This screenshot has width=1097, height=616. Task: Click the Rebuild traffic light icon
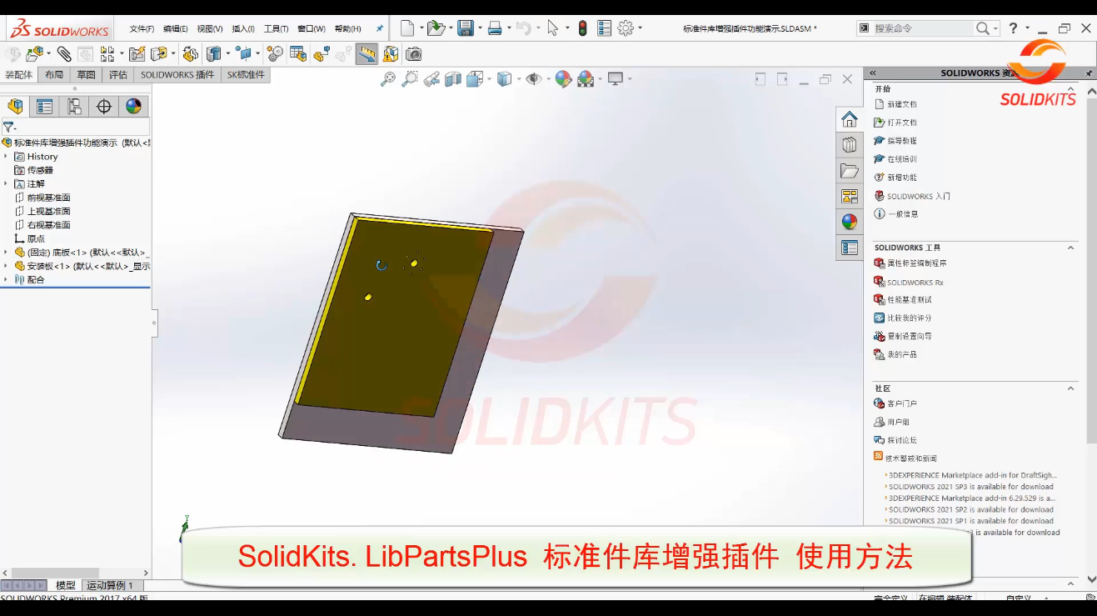tap(582, 28)
